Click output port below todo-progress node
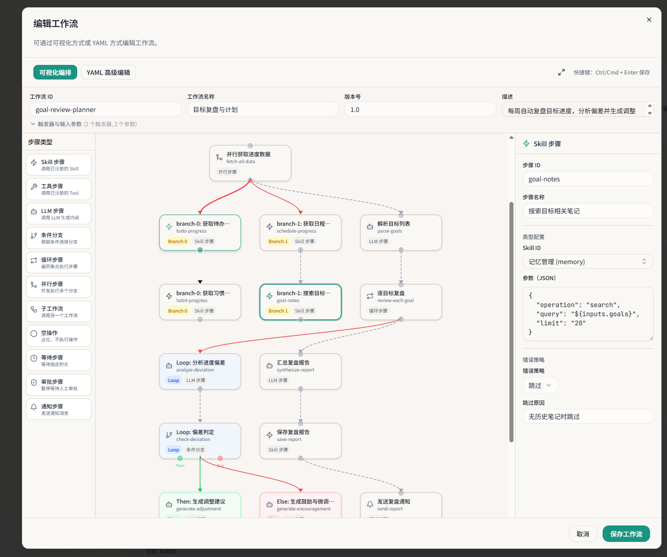 (x=200, y=250)
